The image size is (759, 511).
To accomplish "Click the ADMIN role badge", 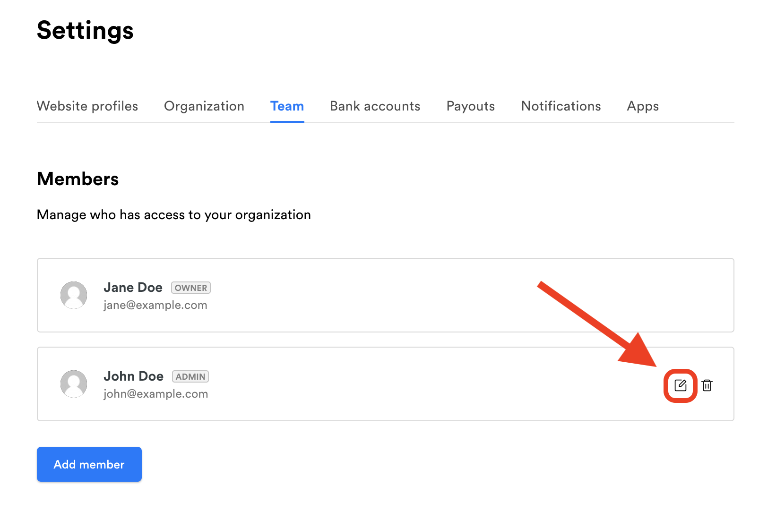I will pyautogui.click(x=190, y=376).
